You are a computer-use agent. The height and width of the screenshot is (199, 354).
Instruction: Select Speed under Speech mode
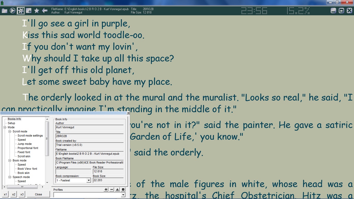(x=22, y=181)
